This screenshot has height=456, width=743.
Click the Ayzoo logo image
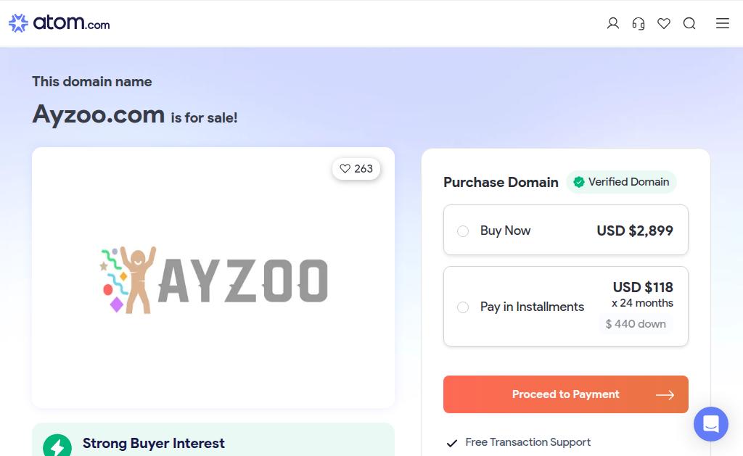(213, 279)
